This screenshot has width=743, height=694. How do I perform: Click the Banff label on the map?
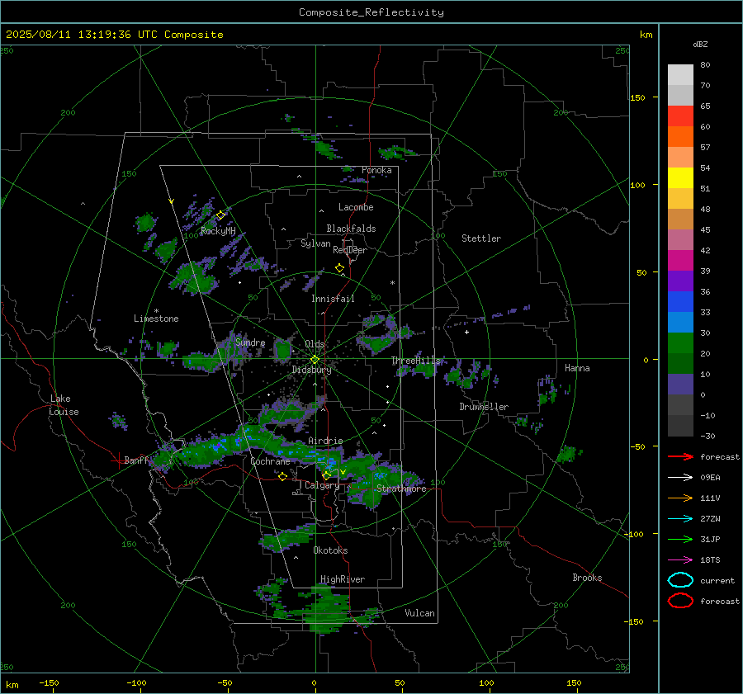136,460
